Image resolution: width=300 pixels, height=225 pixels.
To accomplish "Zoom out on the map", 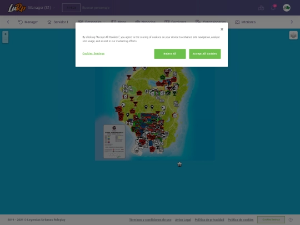I will coord(6,40).
